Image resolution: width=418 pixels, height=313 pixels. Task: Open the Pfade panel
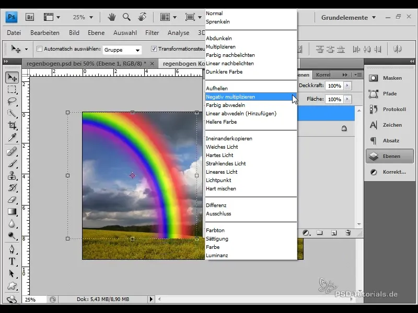[x=389, y=94]
